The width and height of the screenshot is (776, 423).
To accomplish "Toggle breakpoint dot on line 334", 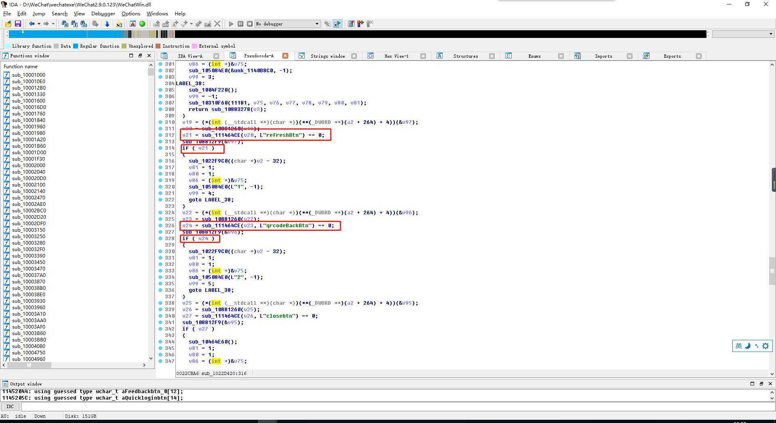I will tap(160, 277).
